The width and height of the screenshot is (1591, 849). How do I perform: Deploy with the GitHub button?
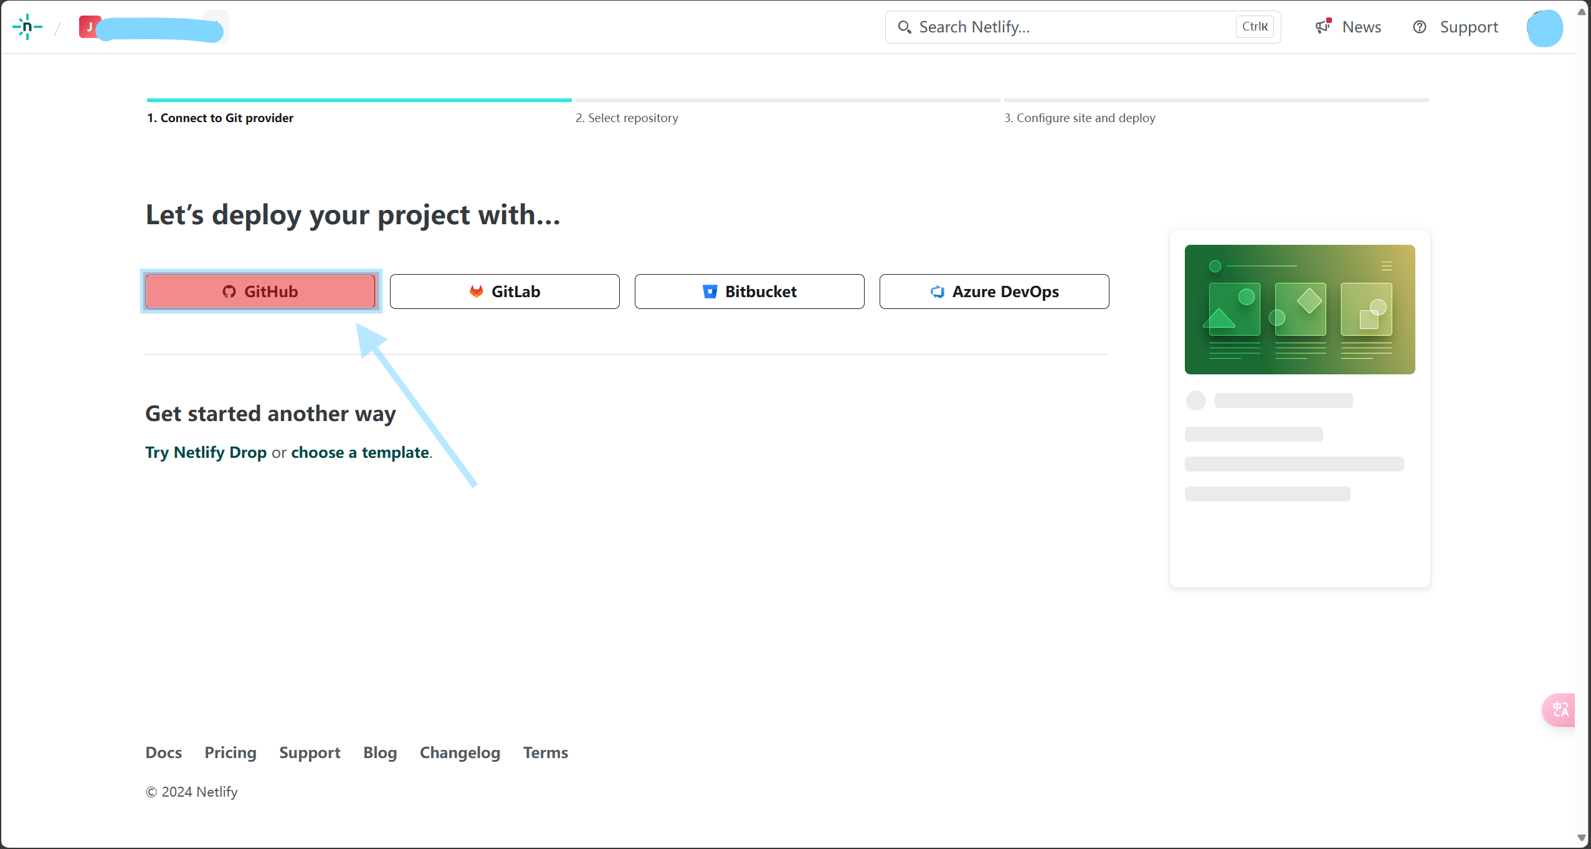tap(260, 292)
